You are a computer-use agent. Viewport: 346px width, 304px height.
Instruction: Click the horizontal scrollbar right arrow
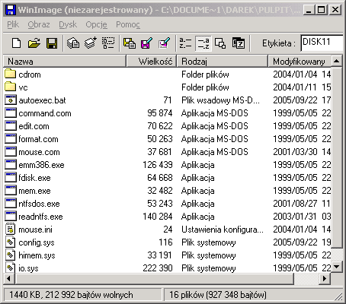325,279
